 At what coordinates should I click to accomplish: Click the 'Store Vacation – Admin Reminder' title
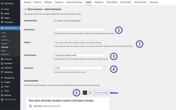coord(44,9)
